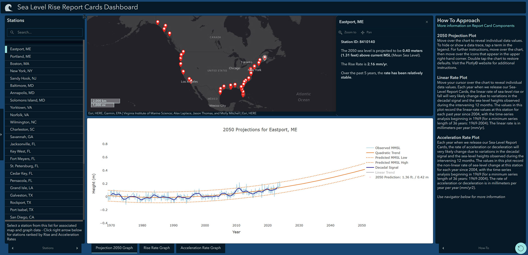Click the wave logo in the header
Viewport: 528px width, 255px height.
pyautogui.click(x=9, y=7)
